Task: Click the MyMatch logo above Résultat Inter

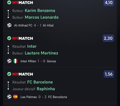Action: 22,38
